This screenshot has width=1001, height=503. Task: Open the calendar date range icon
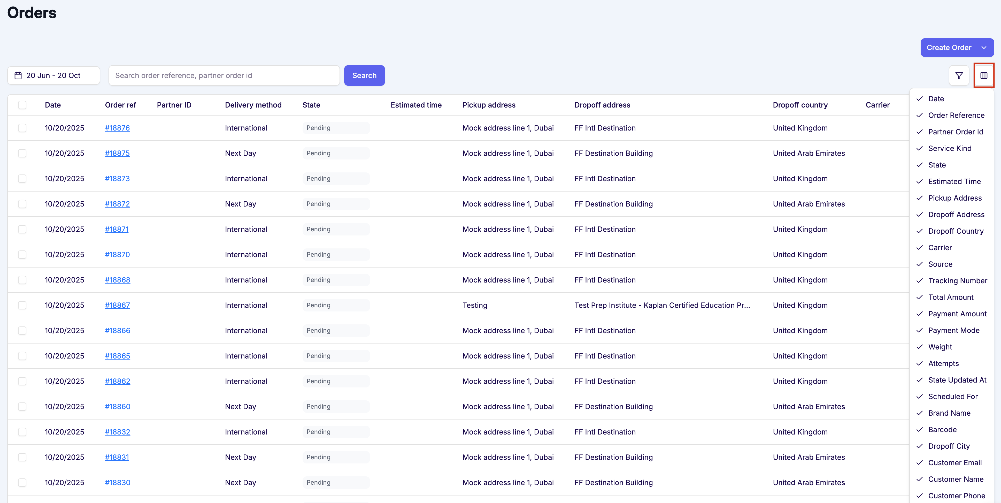18,75
